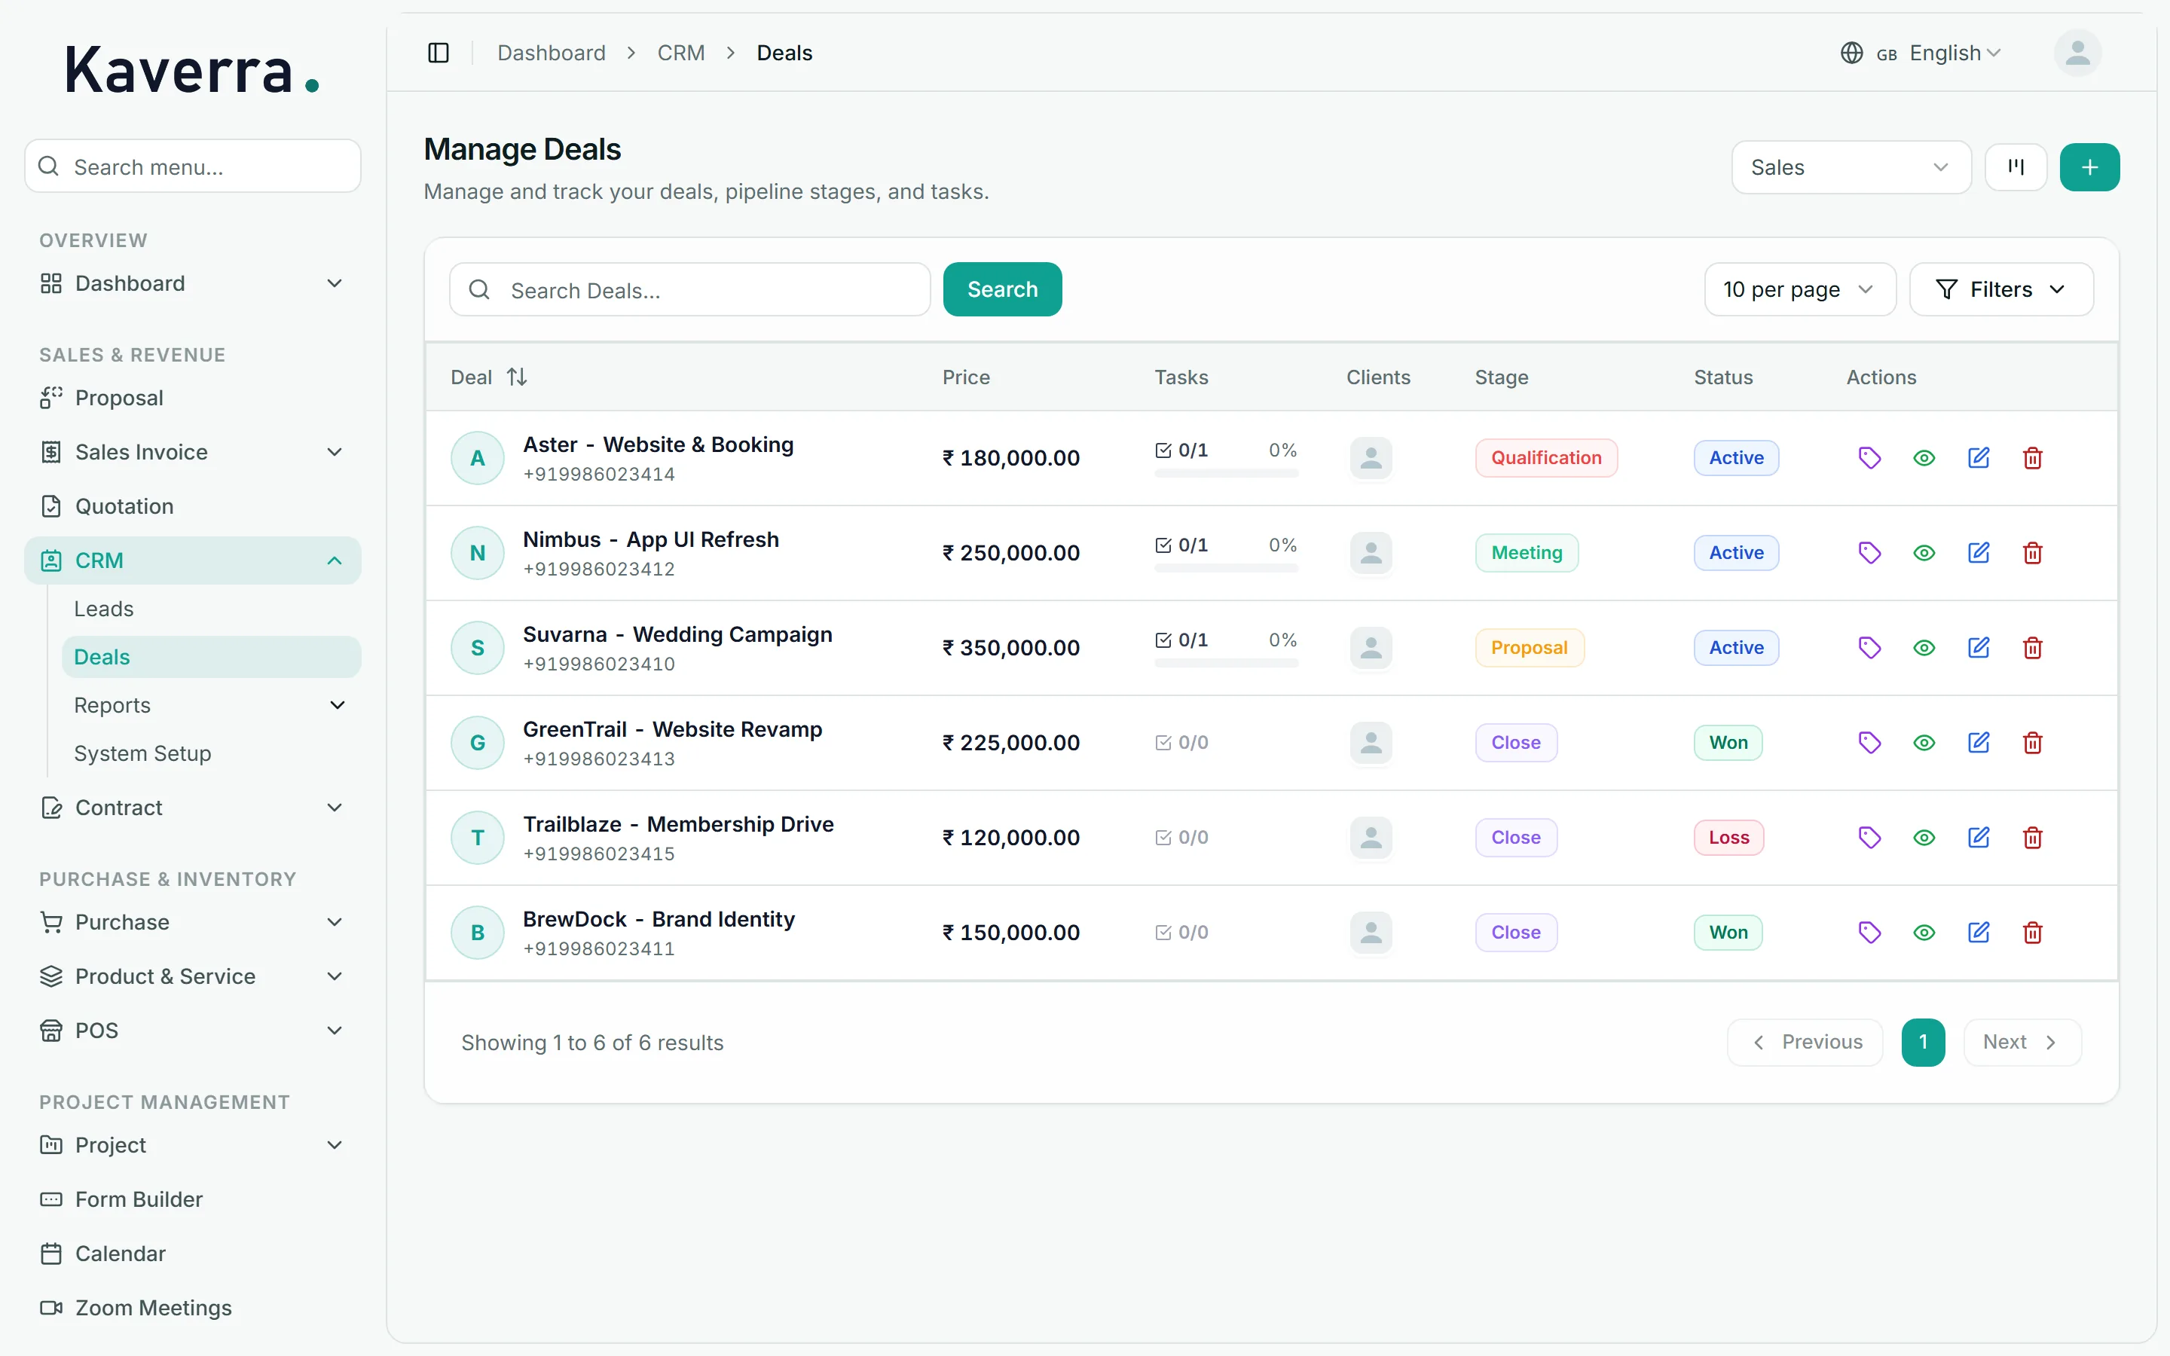The image size is (2170, 1356).
Task: Open the 10 per page dropdown
Action: point(1799,289)
